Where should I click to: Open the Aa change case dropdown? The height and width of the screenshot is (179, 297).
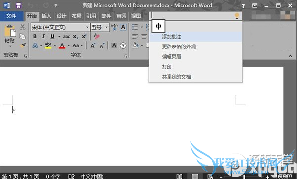click(x=78, y=45)
